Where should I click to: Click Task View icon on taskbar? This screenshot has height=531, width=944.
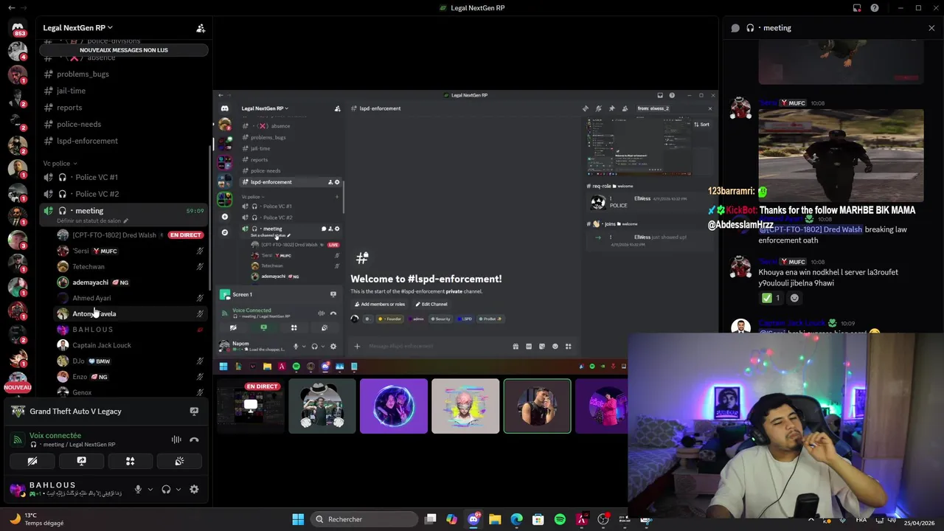point(431,519)
